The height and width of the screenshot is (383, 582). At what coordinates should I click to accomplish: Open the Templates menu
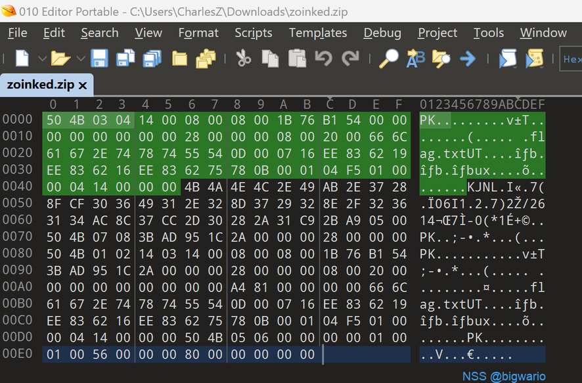[x=318, y=33]
